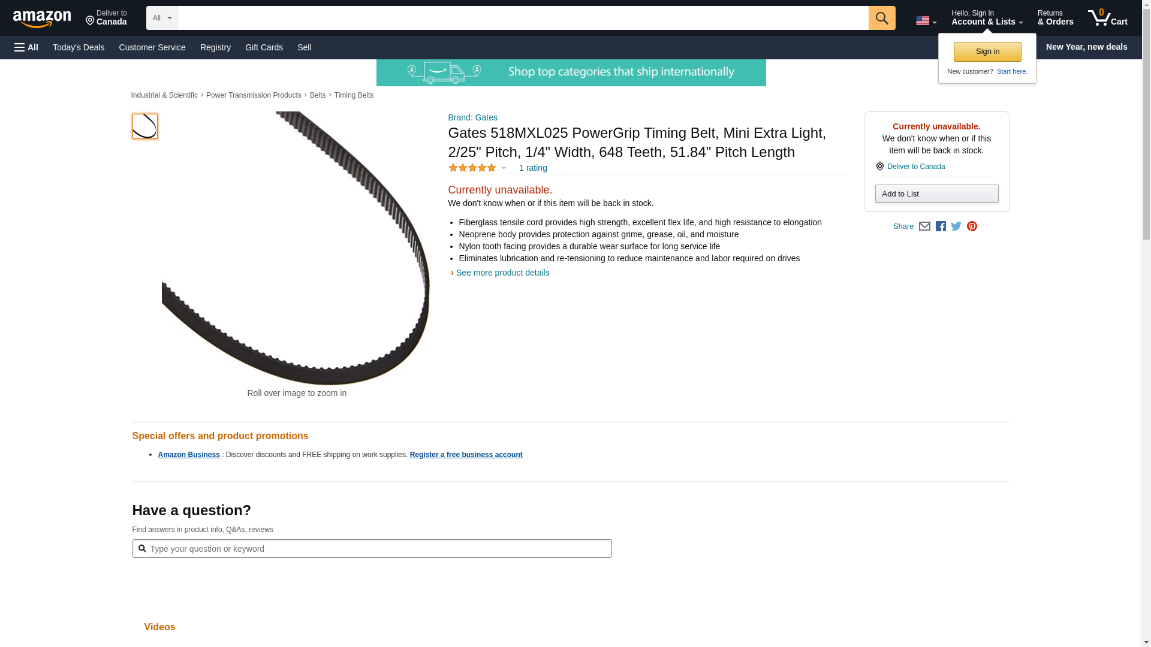Click the yellow Sign in button

coord(987,52)
